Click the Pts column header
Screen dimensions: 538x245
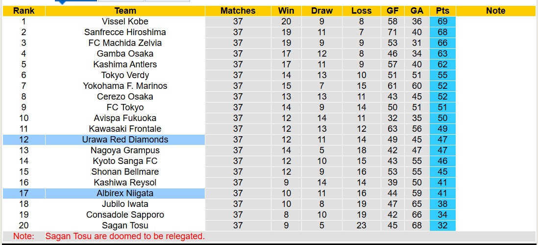pyautogui.click(x=442, y=11)
